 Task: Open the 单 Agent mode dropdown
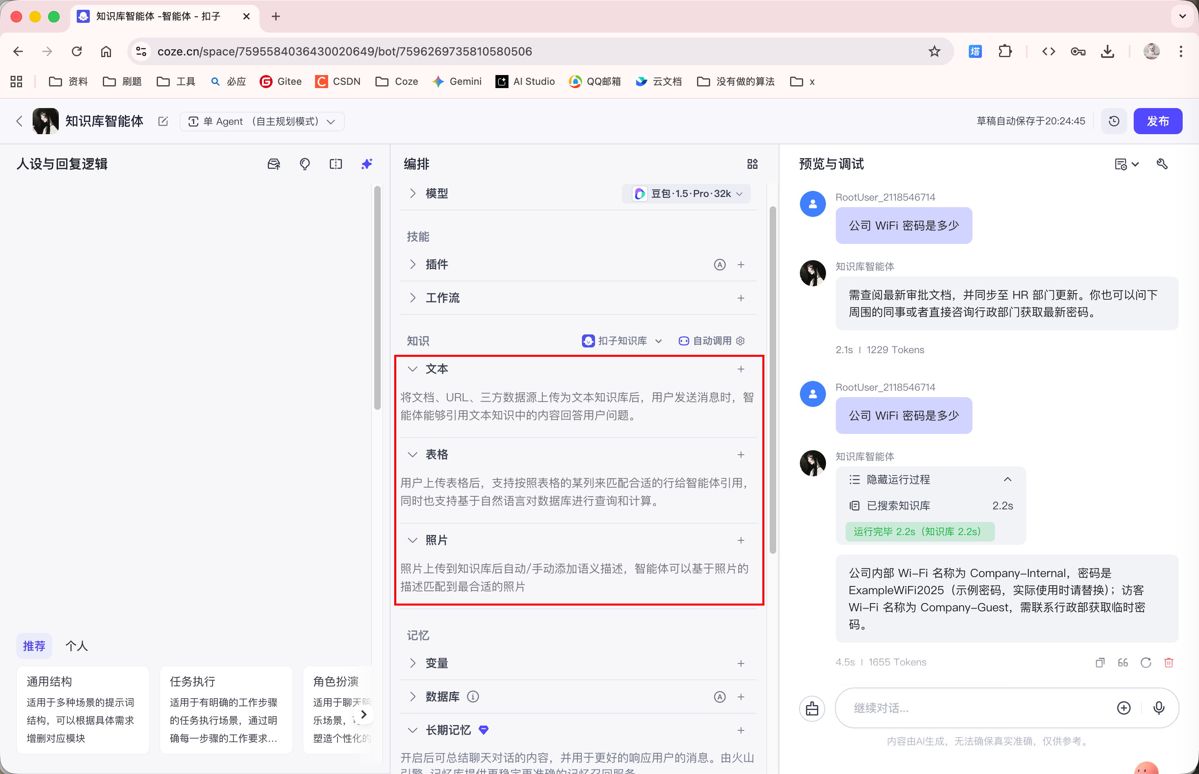[262, 121]
